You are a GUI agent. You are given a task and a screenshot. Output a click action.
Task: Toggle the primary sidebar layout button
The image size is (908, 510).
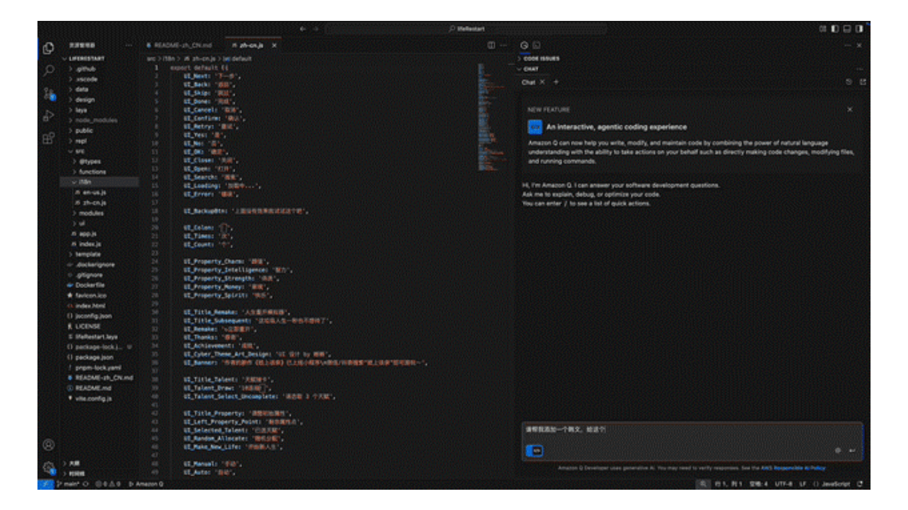click(834, 29)
